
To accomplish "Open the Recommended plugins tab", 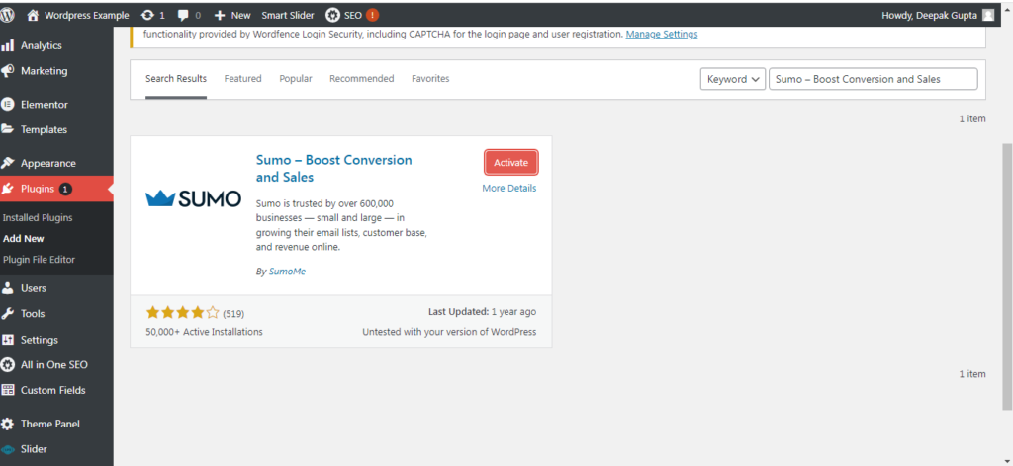I will (x=361, y=79).
